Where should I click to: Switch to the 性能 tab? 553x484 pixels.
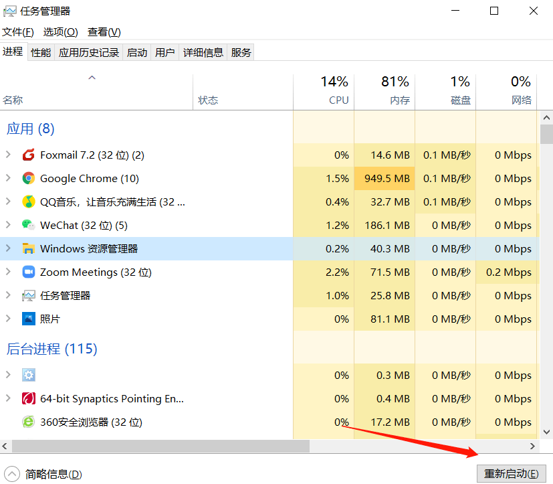point(40,52)
